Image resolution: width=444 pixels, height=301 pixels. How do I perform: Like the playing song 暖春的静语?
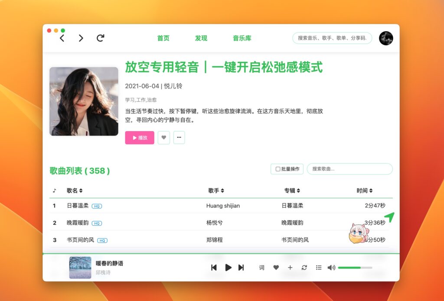coord(276,268)
